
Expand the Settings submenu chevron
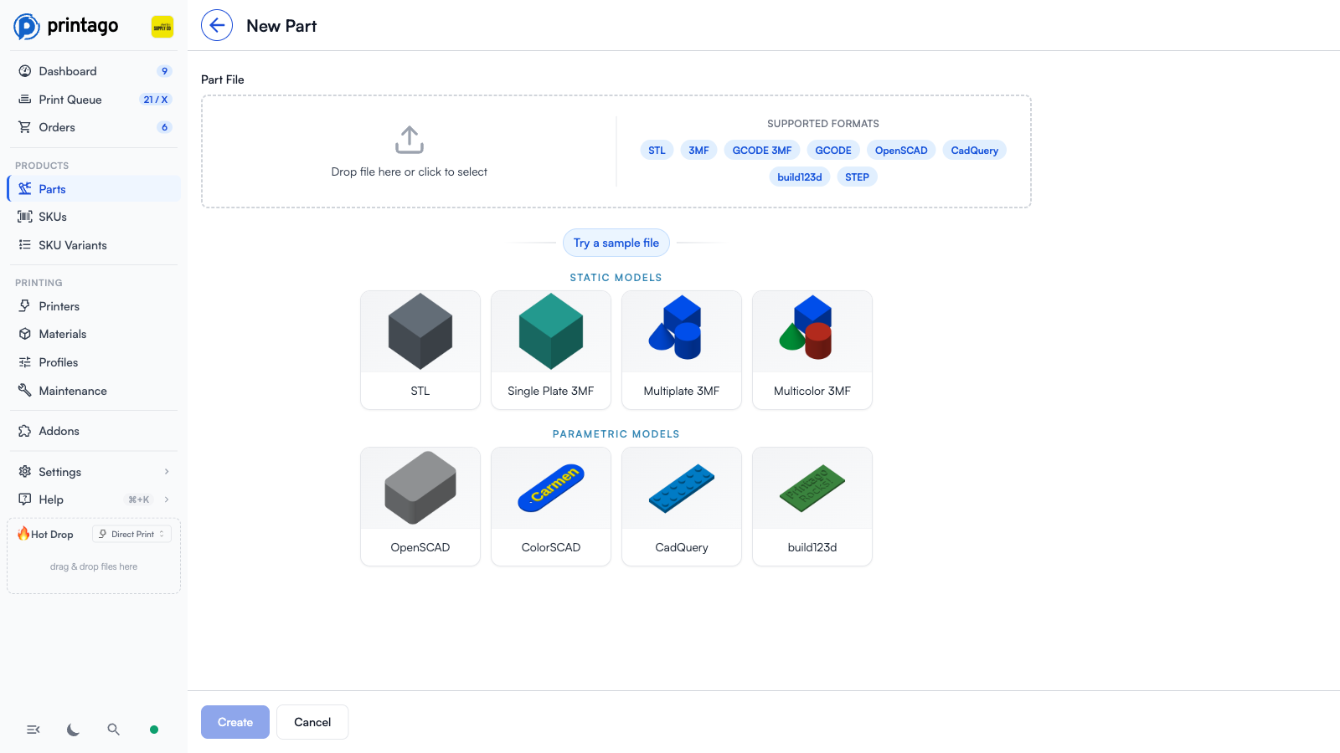point(167,471)
